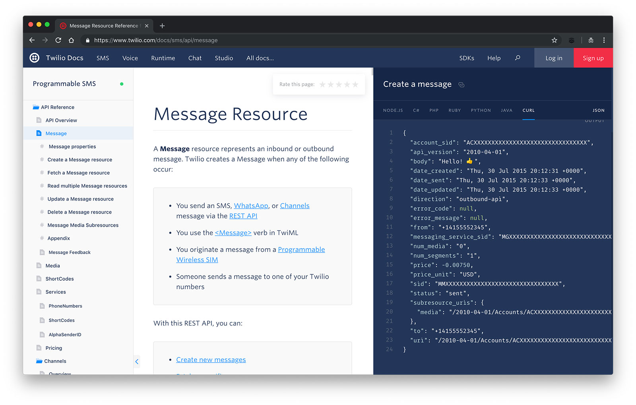636x405 pixels.
Task: Open Chat in the top navigation
Action: [x=195, y=58]
